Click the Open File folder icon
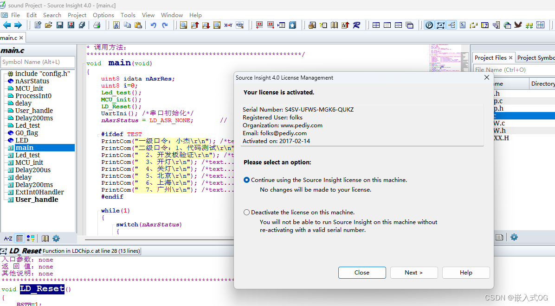The height and width of the screenshot is (306, 555). pos(48,25)
